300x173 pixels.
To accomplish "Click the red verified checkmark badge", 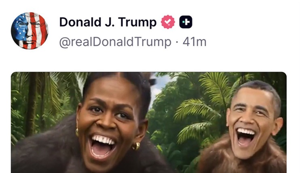I will coord(168,22).
